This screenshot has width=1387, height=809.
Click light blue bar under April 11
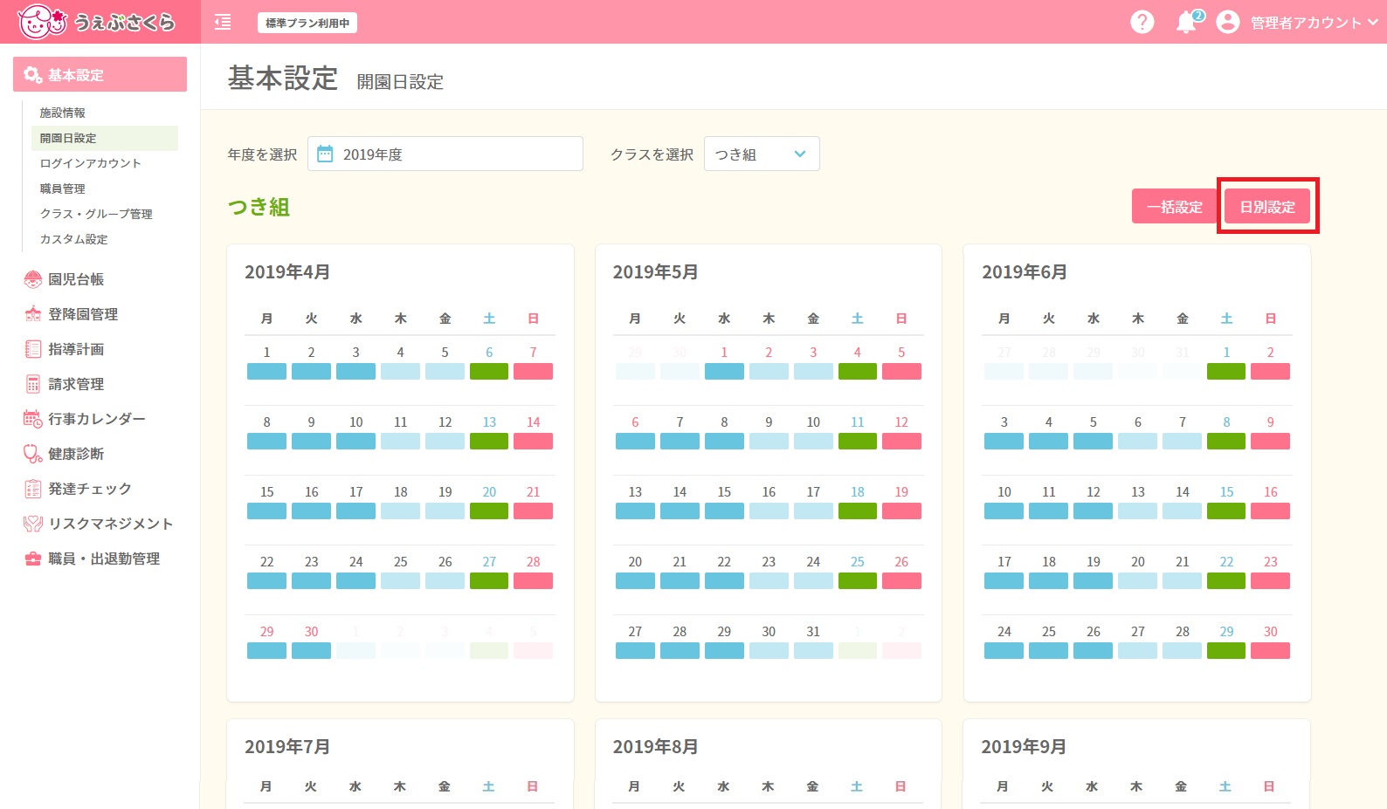[401, 441]
